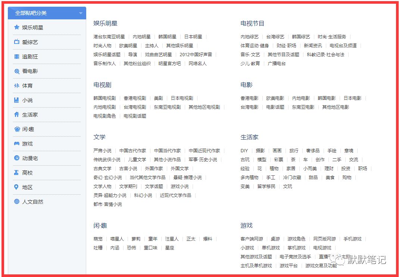
Task: Click the 欧美电影 link
Action: (x=275, y=98)
